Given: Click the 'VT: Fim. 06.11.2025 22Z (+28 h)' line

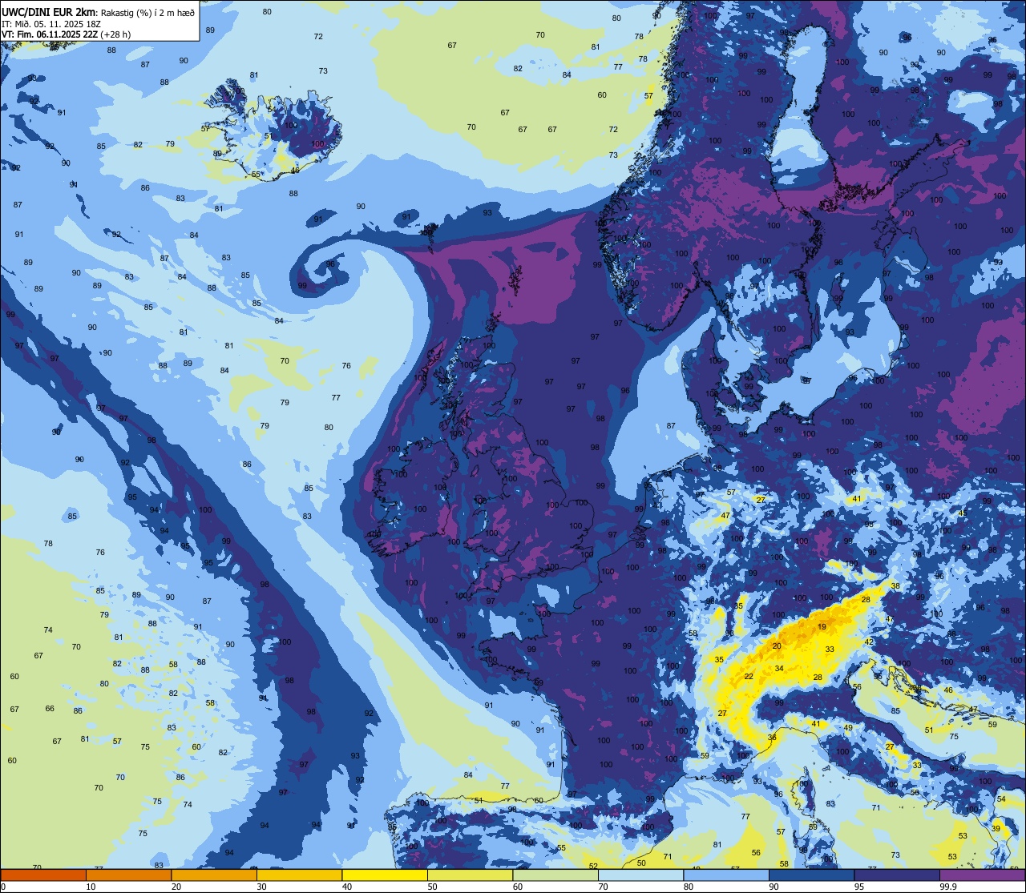Looking at the screenshot, I should [x=67, y=34].
